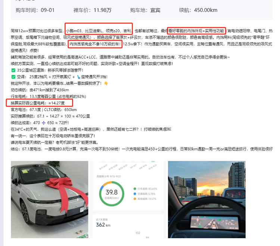The image size is (280, 246).
Task: Click the blue 空调能耗 legend dot
Action: (135, 194)
